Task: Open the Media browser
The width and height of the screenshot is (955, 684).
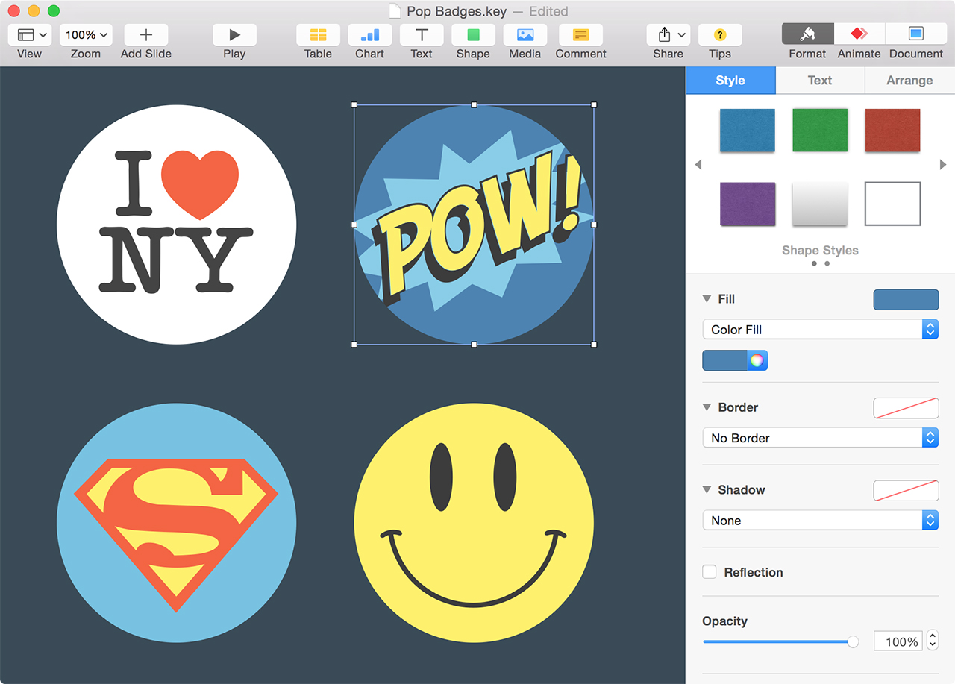Action: click(525, 35)
